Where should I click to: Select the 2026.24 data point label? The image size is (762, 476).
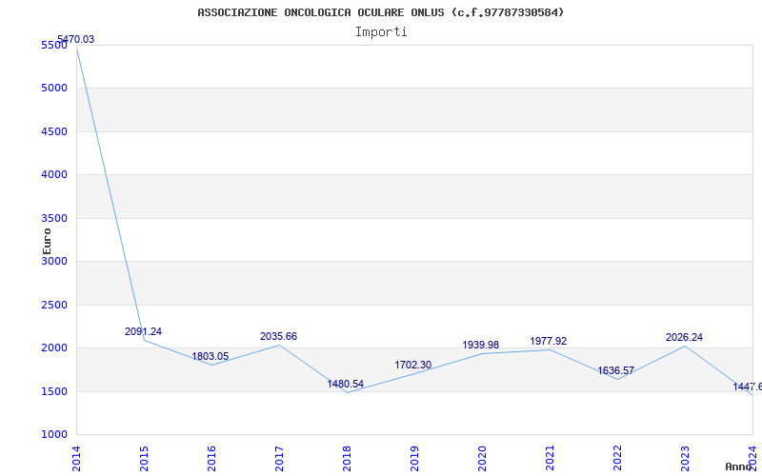coord(684,338)
